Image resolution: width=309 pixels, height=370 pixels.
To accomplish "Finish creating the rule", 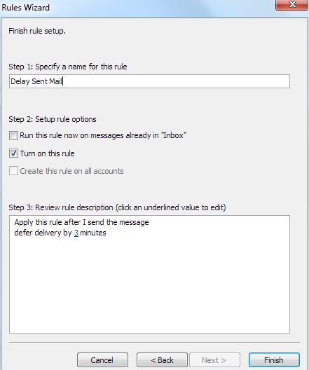I will tap(274, 360).
